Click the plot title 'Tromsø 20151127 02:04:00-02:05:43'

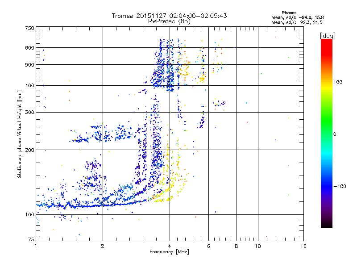169,16
